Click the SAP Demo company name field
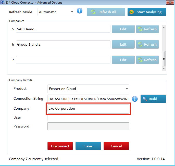The image size is (175, 166). tap(63, 29)
